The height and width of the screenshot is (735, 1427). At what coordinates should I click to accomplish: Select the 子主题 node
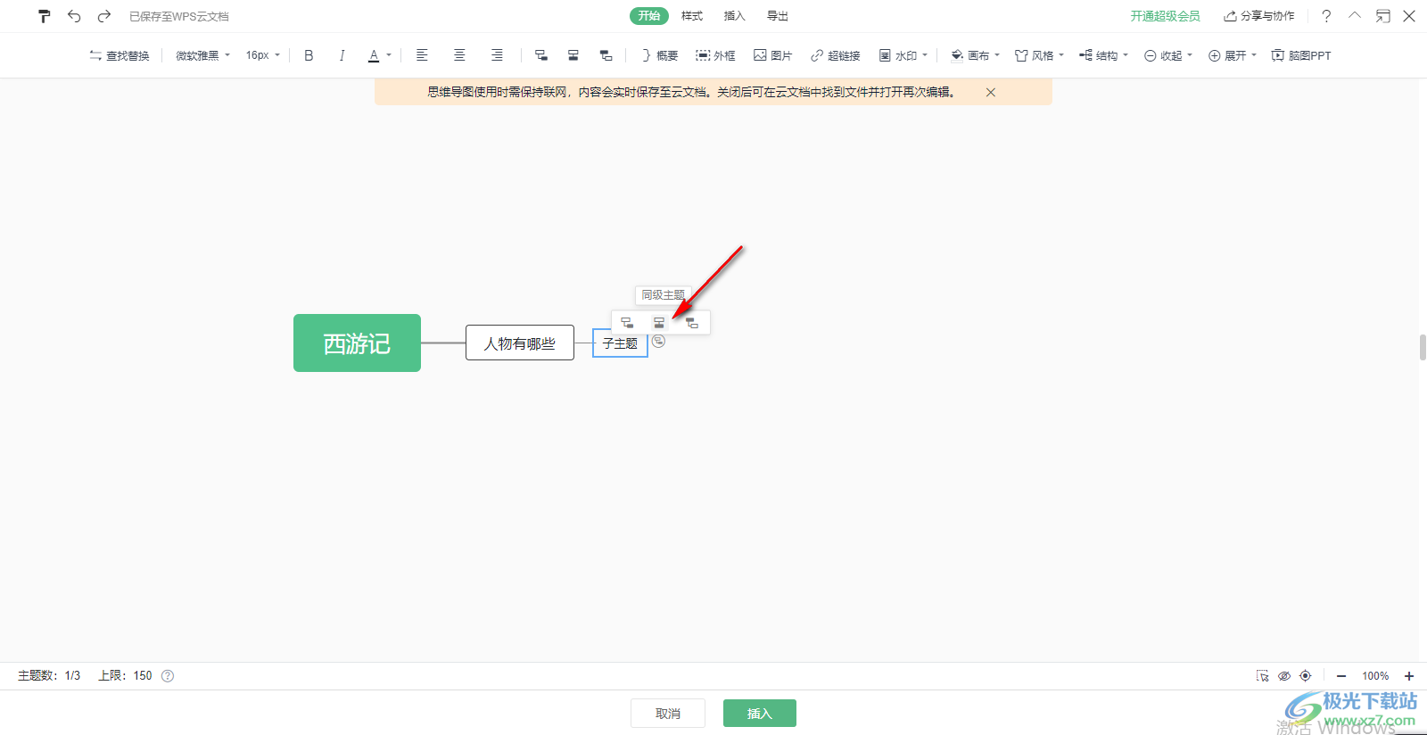pyautogui.click(x=620, y=343)
